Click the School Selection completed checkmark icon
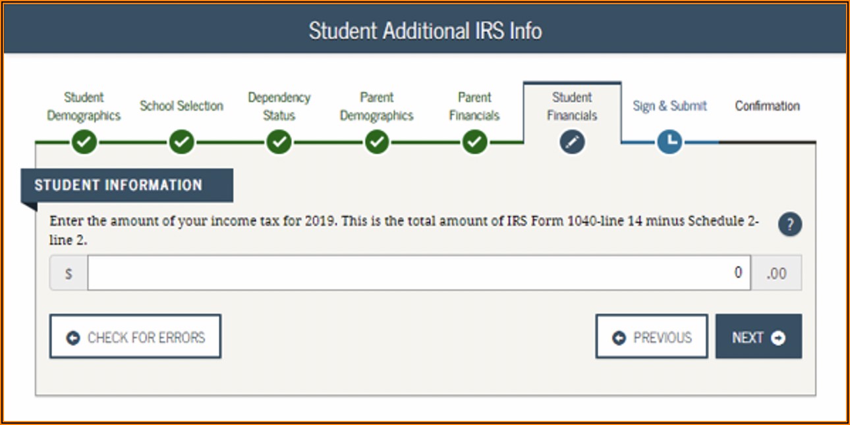The height and width of the screenshot is (425, 850). click(x=181, y=141)
